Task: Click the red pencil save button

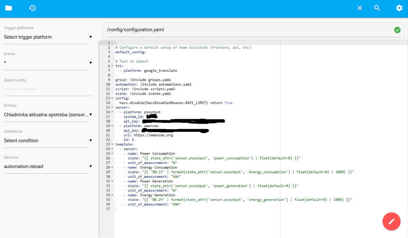Action: point(391,221)
